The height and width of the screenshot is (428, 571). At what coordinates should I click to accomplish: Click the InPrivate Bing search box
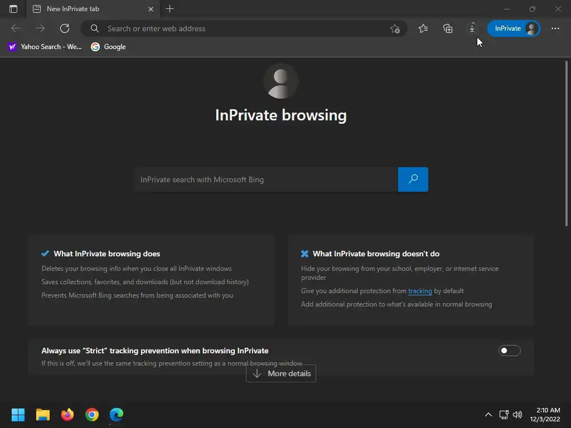click(x=265, y=179)
